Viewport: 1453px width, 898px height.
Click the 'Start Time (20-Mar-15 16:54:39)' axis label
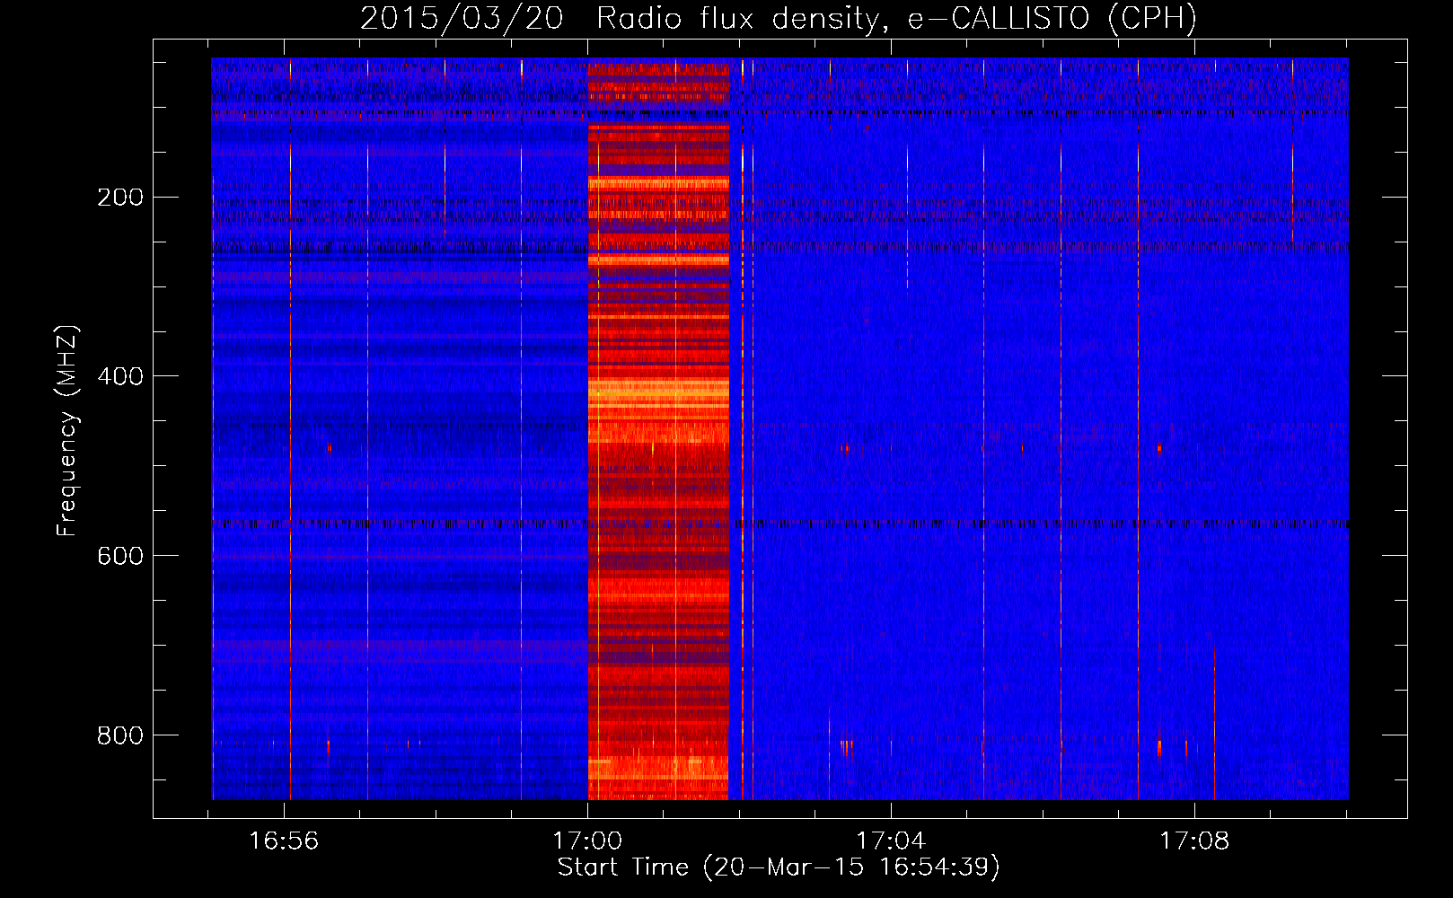[779, 867]
